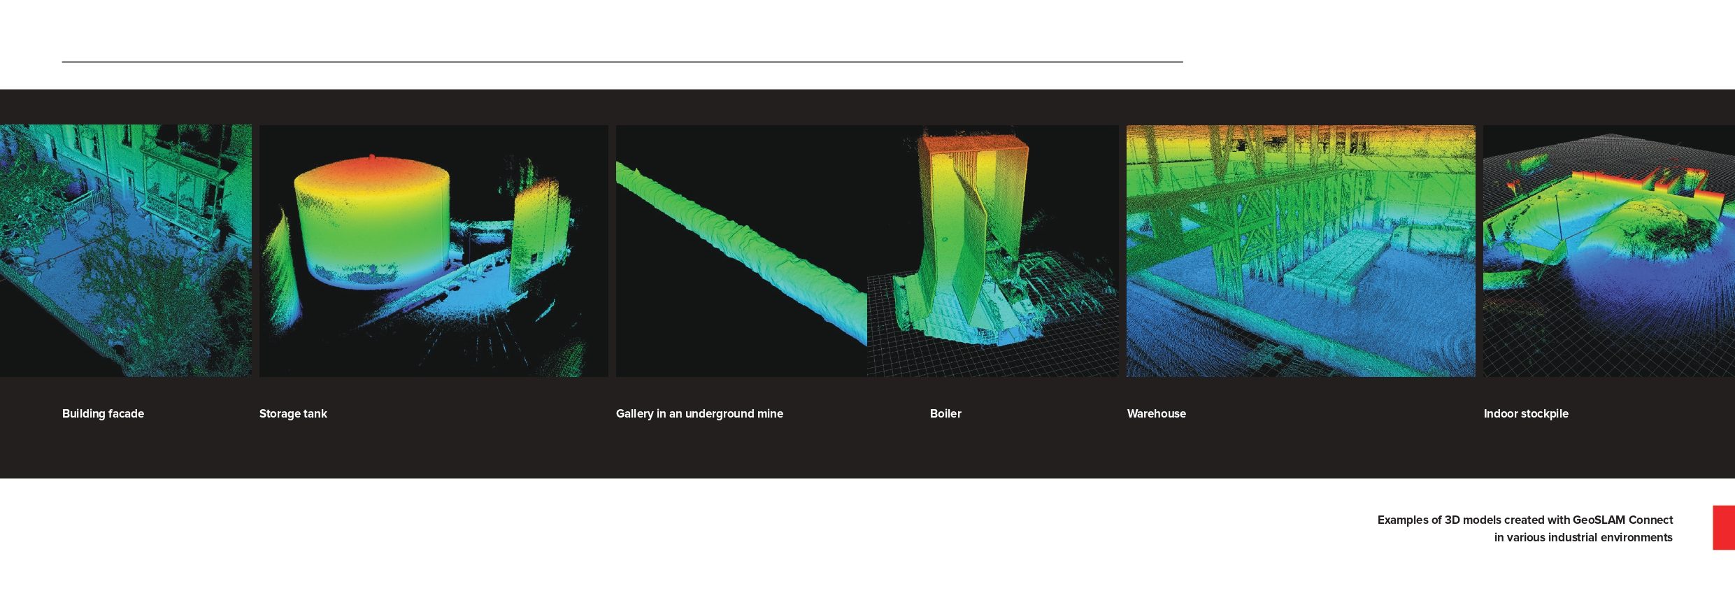Click the 'Warehouse' caption text
This screenshot has width=1735, height=612.
(x=1157, y=413)
